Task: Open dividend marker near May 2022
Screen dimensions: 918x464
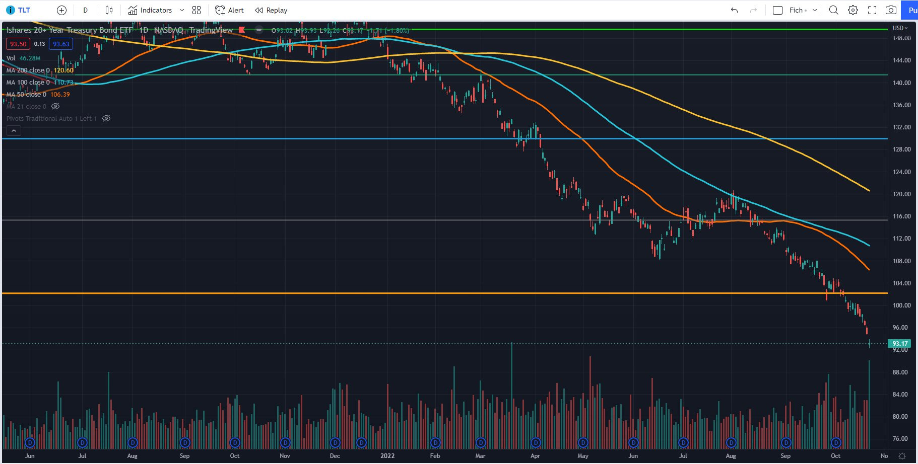Action: click(583, 443)
